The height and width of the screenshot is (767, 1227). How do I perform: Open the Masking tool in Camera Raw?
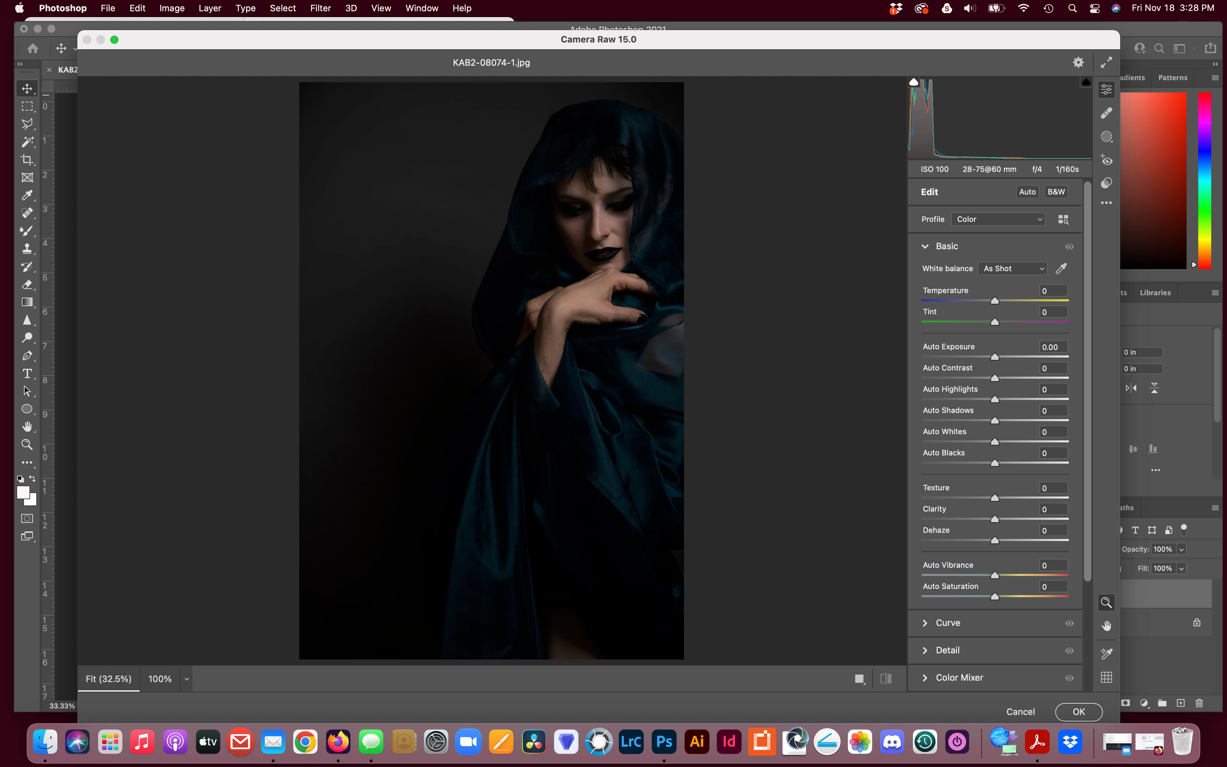[1106, 137]
